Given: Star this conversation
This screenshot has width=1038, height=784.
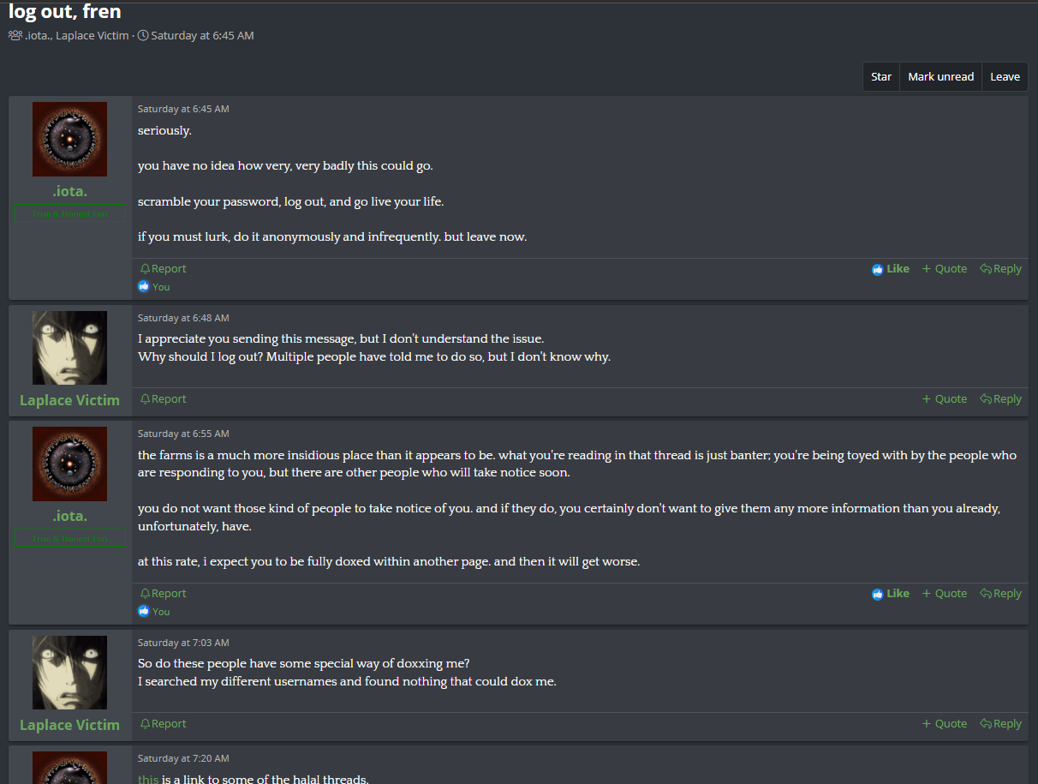Looking at the screenshot, I should [881, 76].
